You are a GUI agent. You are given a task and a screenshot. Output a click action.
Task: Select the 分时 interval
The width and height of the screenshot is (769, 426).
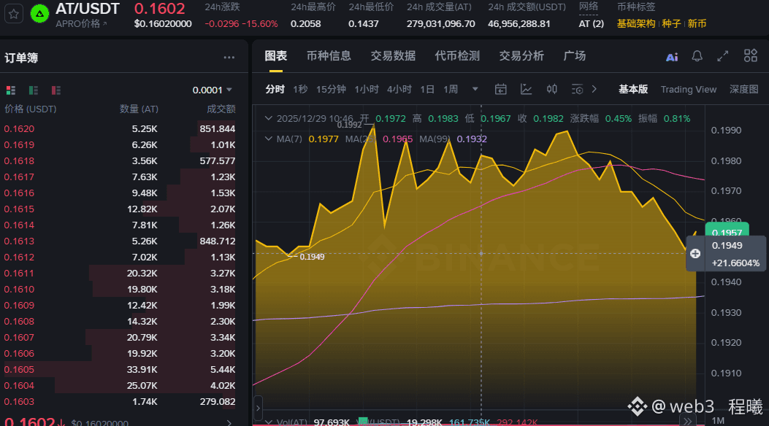point(275,89)
